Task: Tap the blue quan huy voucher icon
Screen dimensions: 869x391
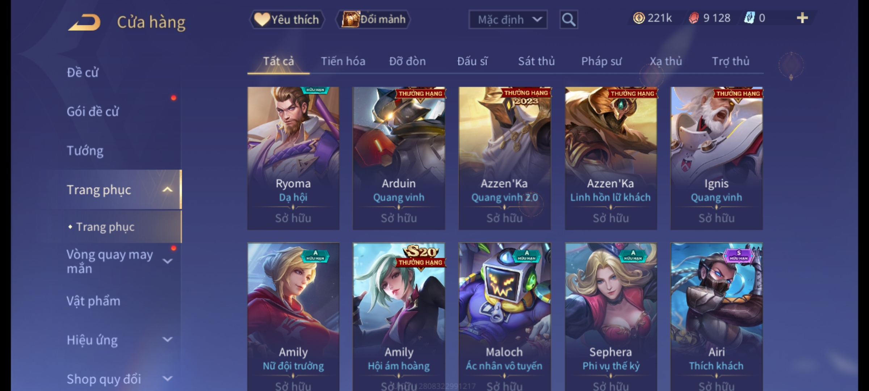Action: click(749, 18)
